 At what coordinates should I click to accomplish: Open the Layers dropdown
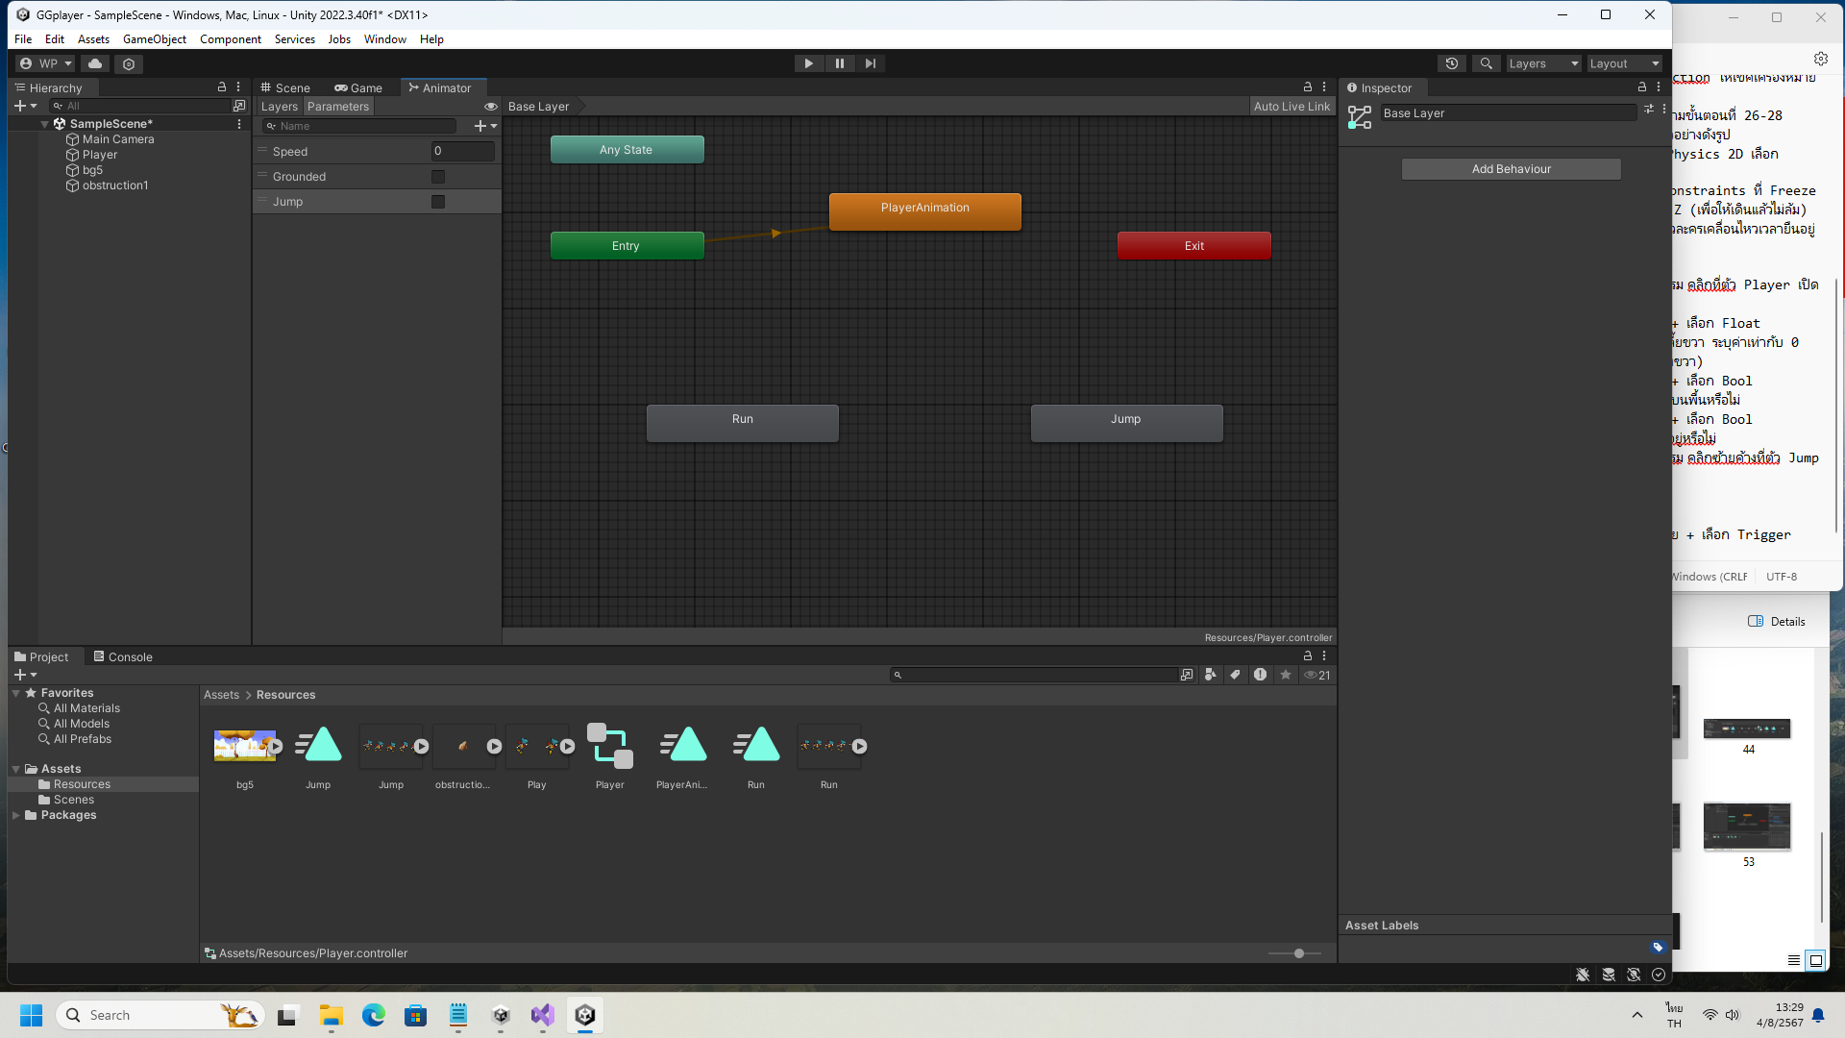tap(1542, 63)
